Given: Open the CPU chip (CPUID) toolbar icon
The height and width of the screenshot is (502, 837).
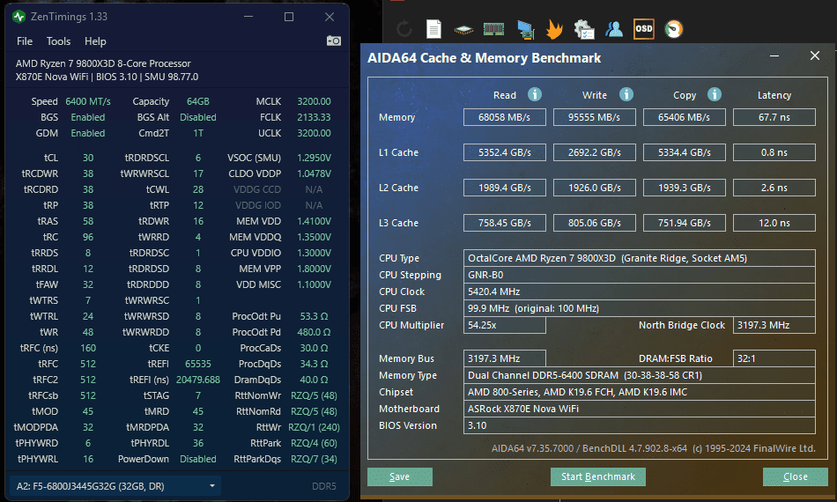Looking at the screenshot, I should pos(463,30).
